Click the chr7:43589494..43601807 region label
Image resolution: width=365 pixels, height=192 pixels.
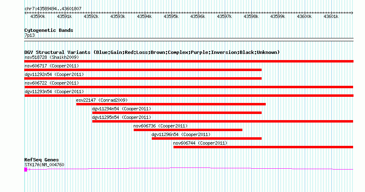(x=53, y=9)
